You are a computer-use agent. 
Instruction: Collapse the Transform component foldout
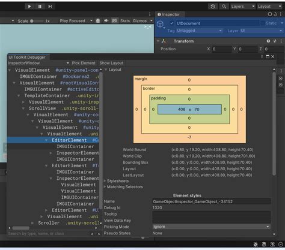pyautogui.click(x=158, y=41)
